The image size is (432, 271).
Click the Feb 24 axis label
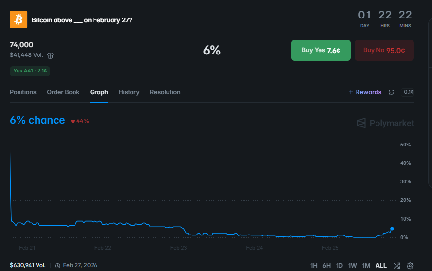pyautogui.click(x=254, y=248)
